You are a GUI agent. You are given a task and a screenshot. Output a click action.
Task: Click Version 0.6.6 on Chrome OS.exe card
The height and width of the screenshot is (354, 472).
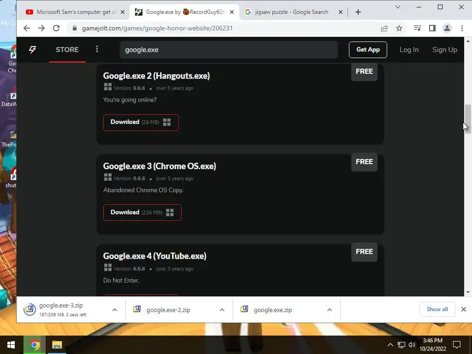click(x=130, y=178)
